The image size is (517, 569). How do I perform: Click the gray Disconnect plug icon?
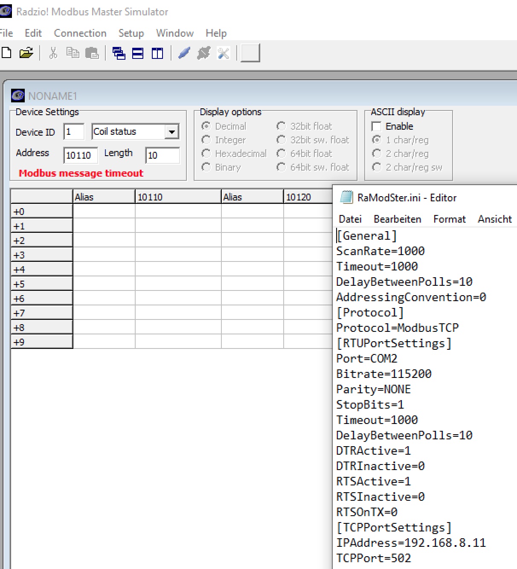[204, 53]
